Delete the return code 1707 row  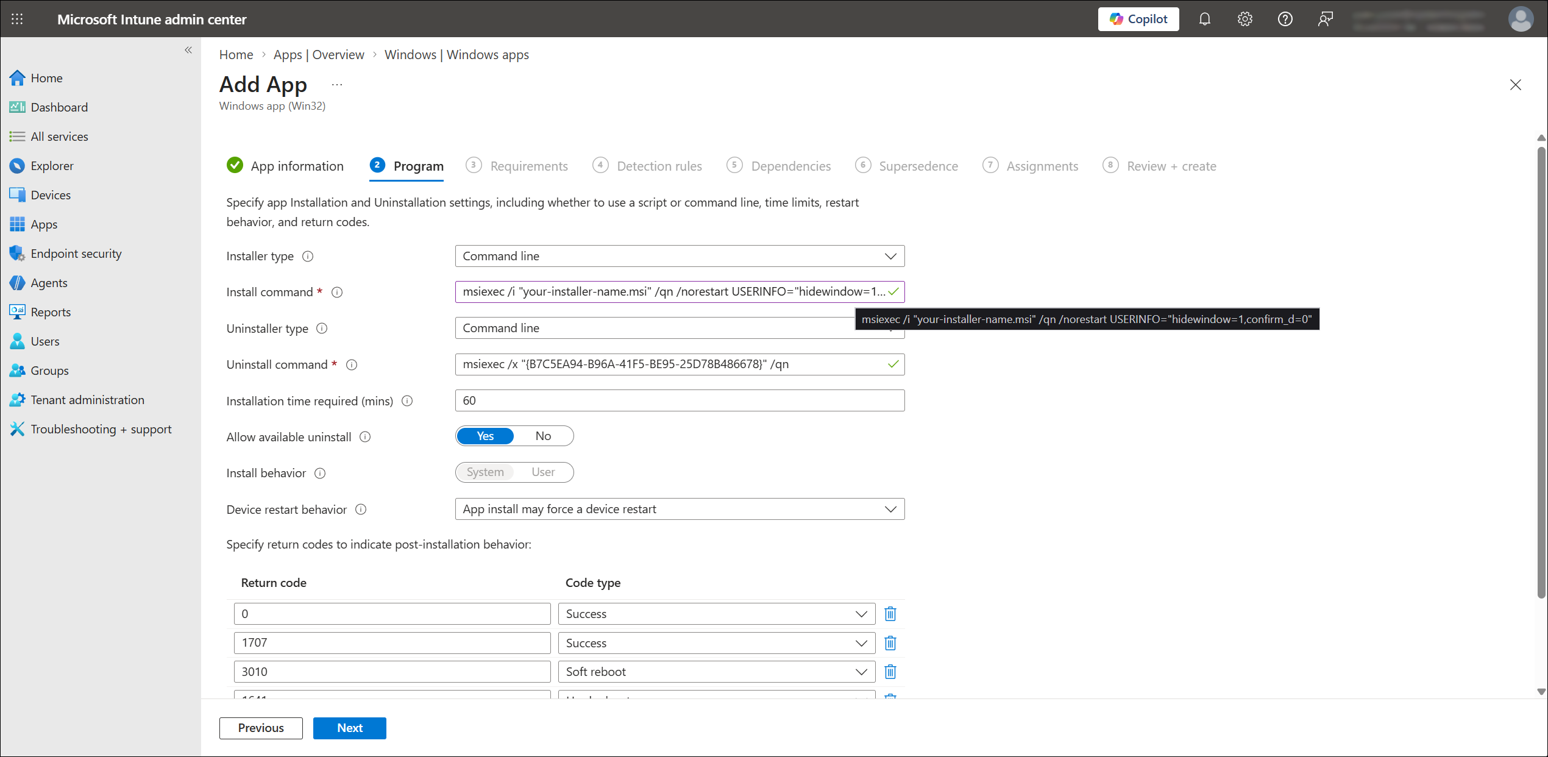point(890,643)
